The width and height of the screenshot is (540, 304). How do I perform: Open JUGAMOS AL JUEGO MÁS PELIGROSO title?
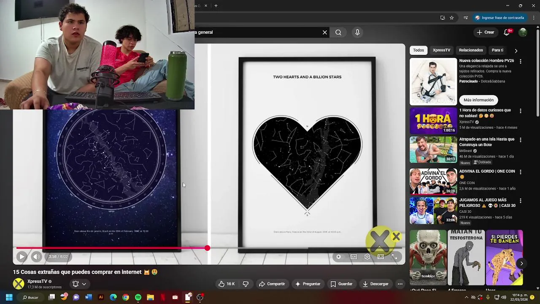487,203
